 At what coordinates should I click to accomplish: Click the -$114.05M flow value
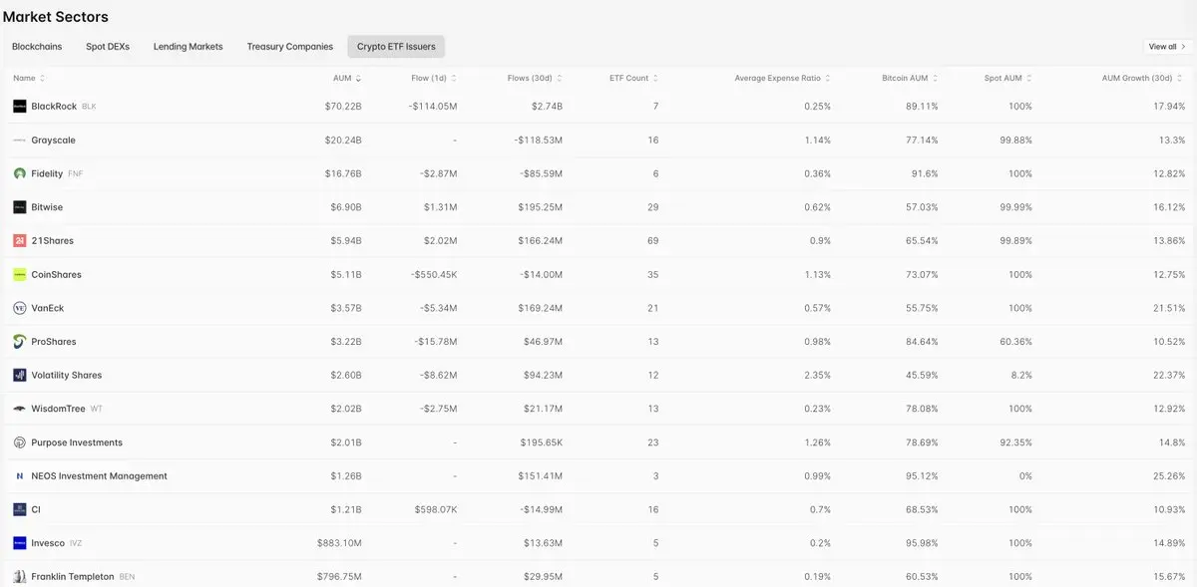[433, 106]
